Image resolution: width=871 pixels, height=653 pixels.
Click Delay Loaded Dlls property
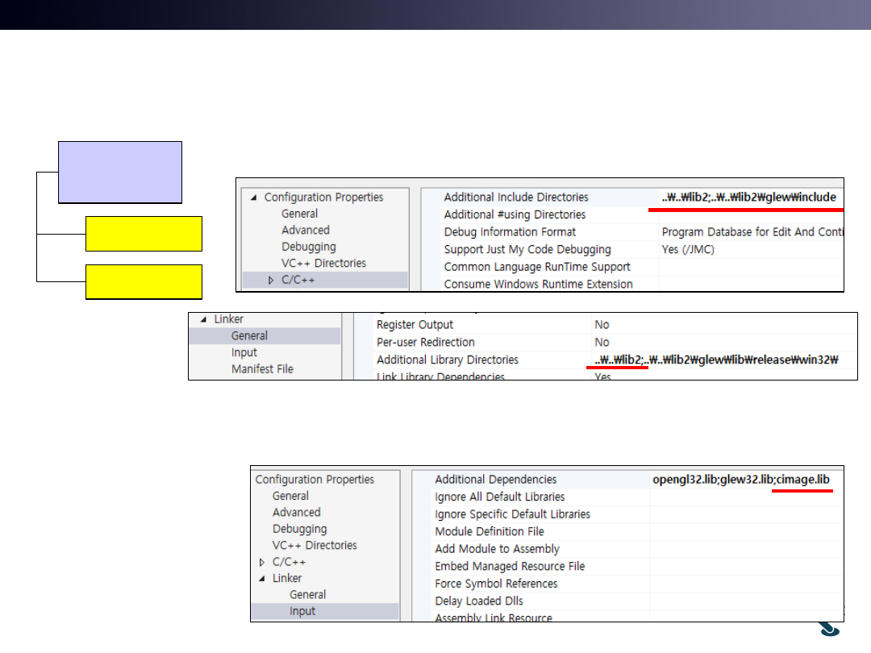tap(478, 601)
